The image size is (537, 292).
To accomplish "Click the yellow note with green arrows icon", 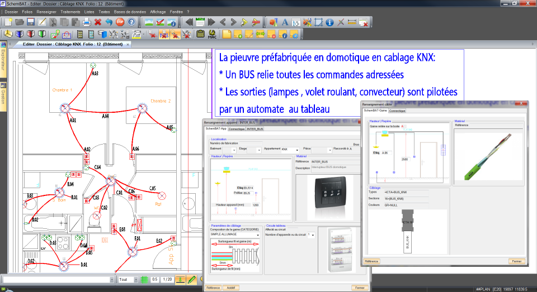I will [x=260, y=34].
